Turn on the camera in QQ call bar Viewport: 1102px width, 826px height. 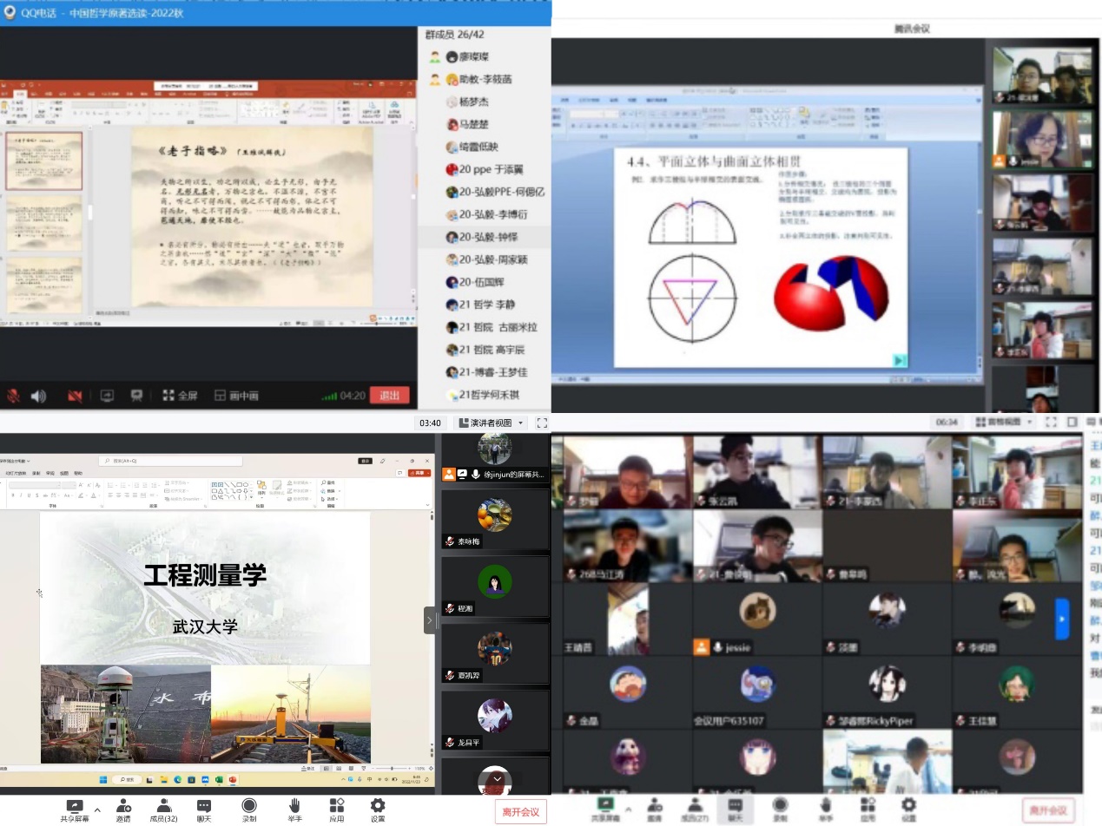pos(76,396)
